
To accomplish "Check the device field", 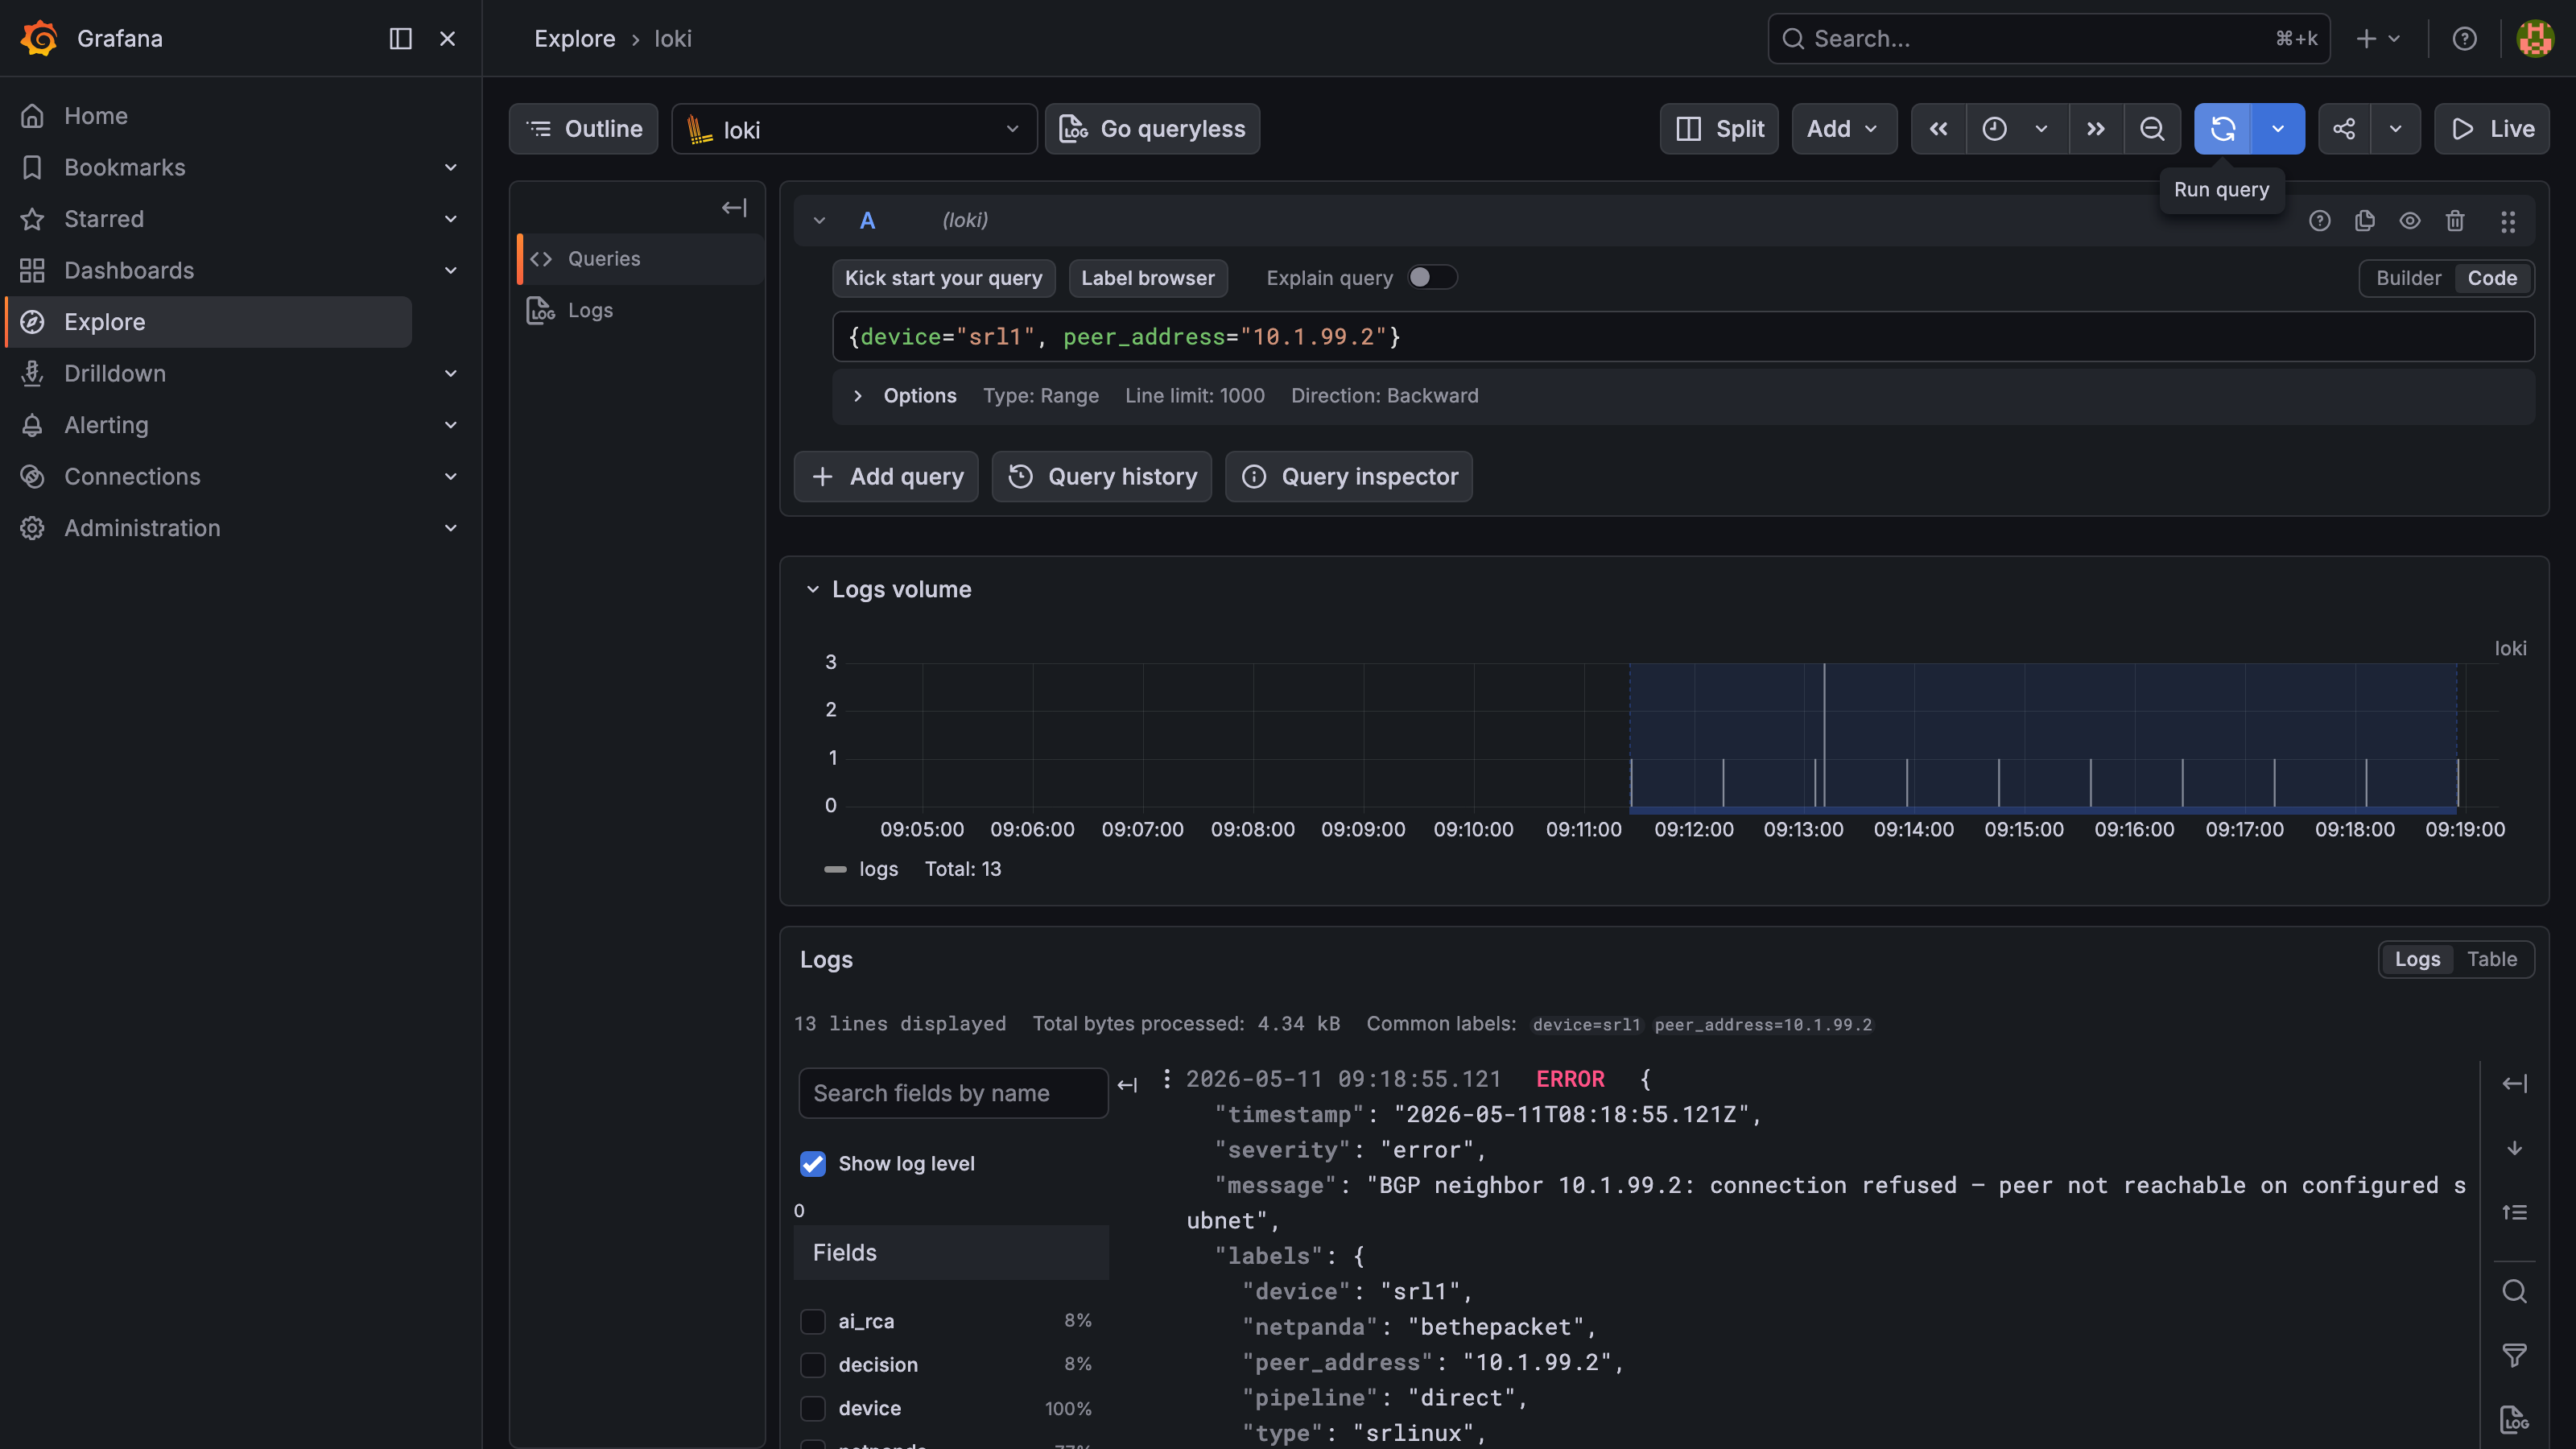I will pyautogui.click(x=812, y=1409).
